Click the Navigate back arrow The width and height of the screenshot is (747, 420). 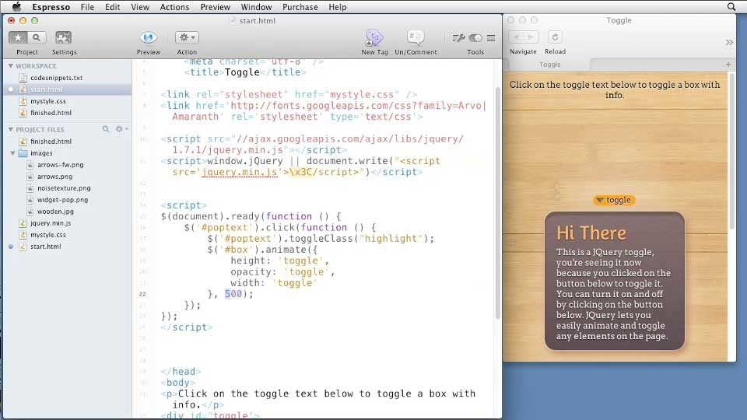click(x=516, y=37)
